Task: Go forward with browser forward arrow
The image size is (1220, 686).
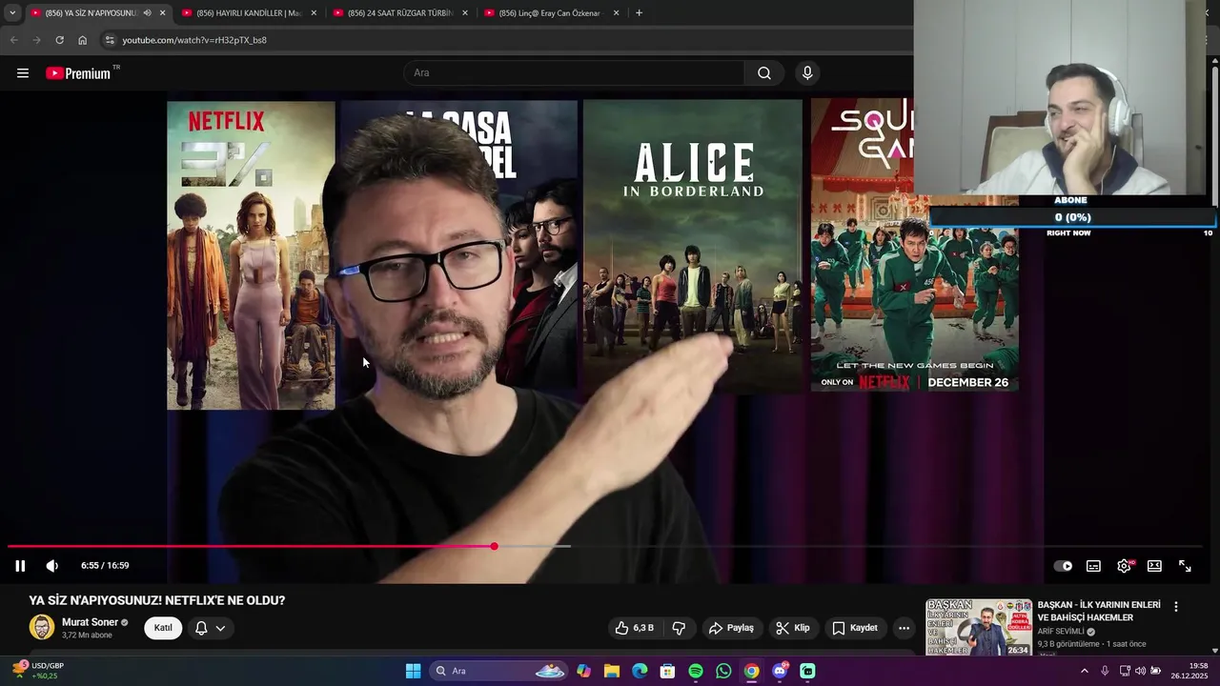Action: pos(36,40)
